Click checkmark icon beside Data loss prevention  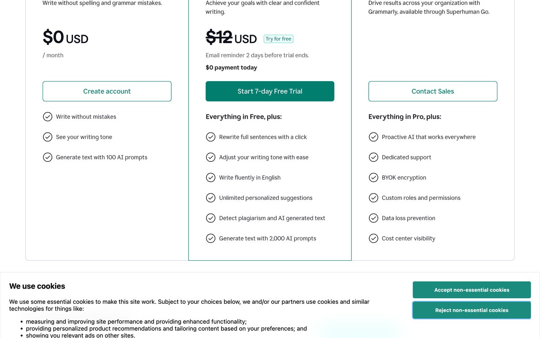click(x=373, y=218)
